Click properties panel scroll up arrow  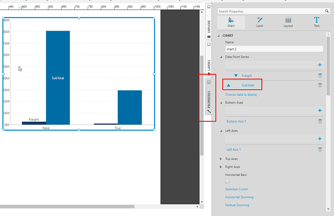point(328,34)
